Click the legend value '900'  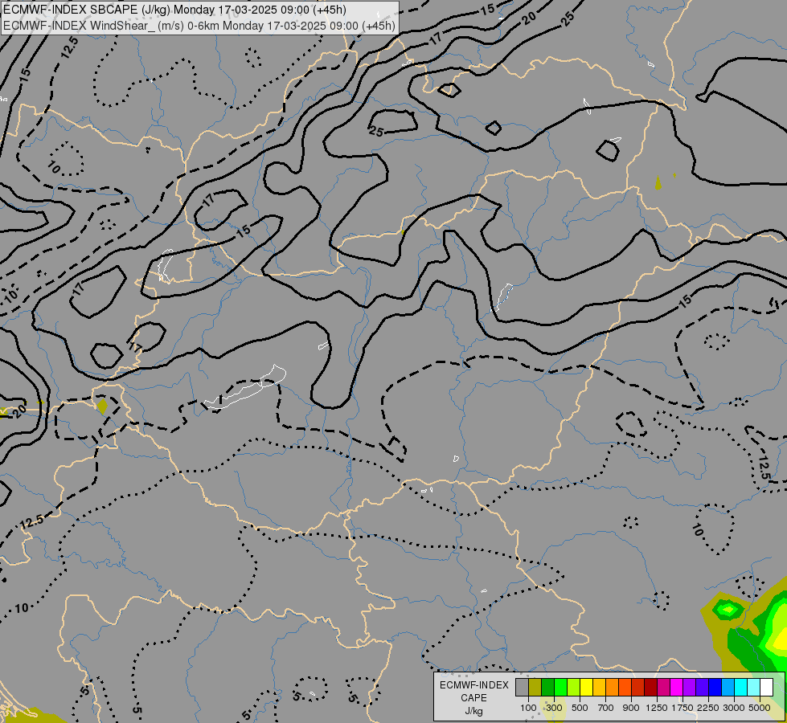631,708
